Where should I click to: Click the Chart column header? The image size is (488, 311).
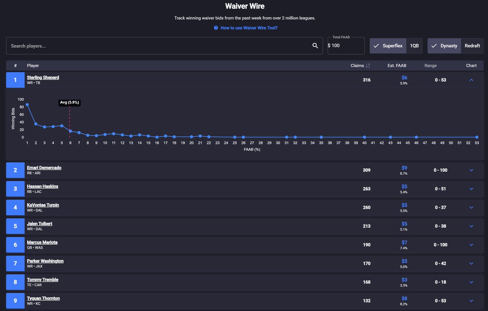(x=471, y=66)
